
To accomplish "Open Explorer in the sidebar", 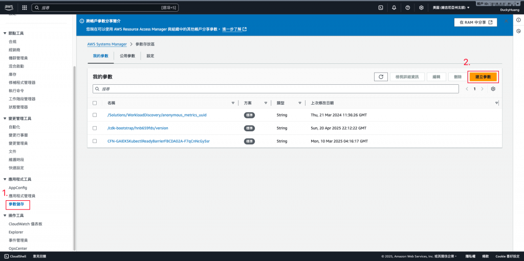I will (x=16, y=232).
